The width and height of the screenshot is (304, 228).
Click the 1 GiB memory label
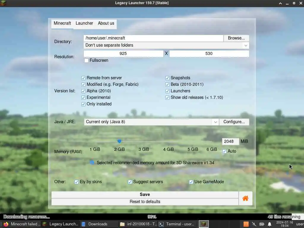click(x=95, y=149)
